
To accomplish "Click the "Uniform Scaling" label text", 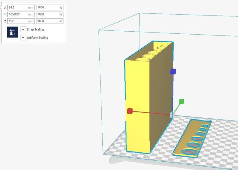I will [37, 38].
